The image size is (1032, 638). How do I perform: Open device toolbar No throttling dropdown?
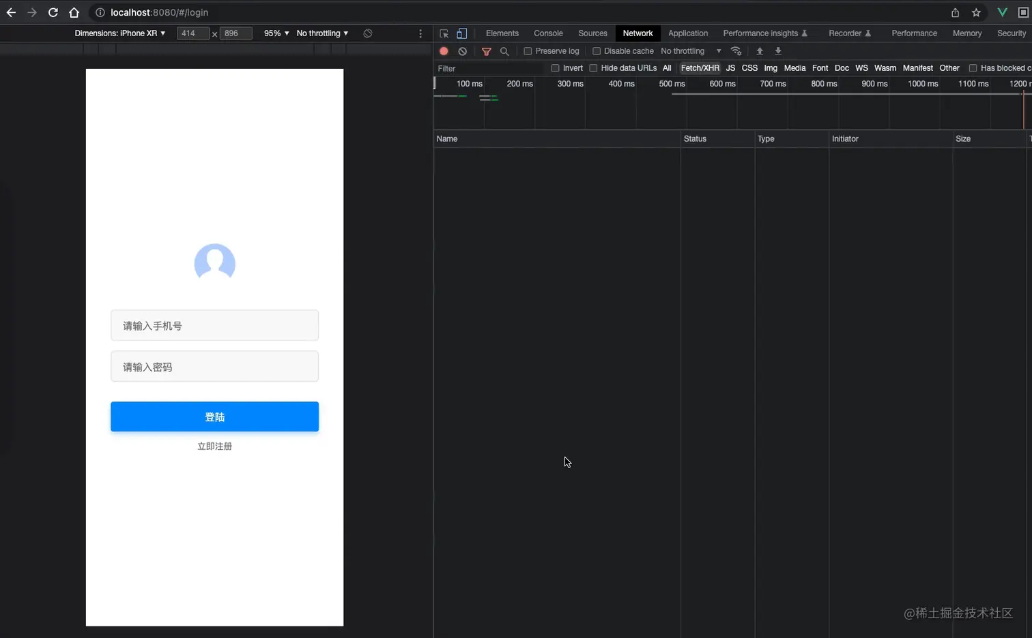(x=322, y=33)
